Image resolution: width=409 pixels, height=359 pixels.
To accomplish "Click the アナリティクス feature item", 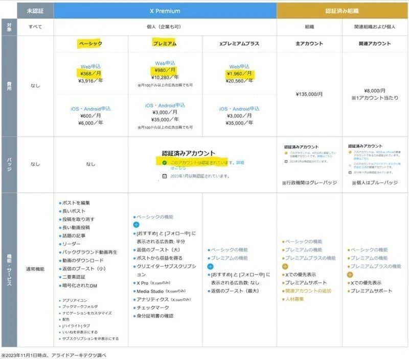I will (164, 299).
